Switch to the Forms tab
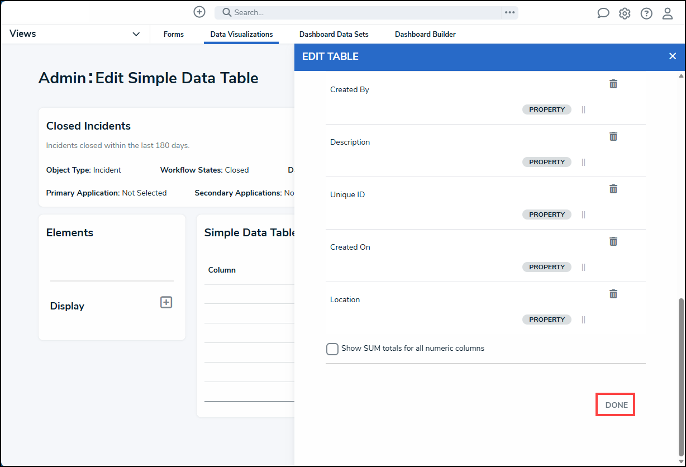 (x=174, y=35)
